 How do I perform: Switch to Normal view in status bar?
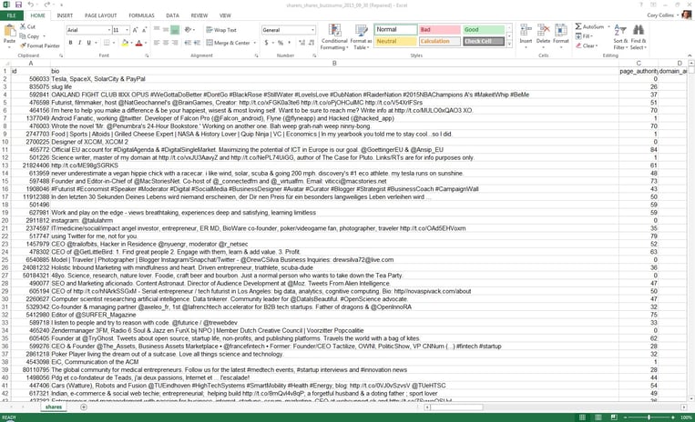582,417
